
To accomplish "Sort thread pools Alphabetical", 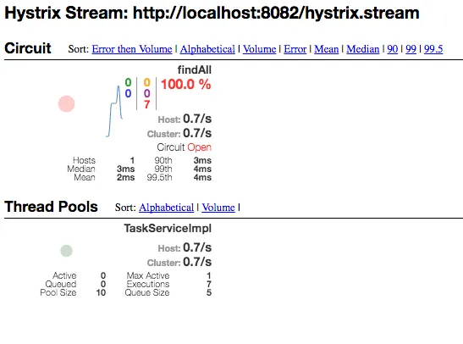I will click(x=166, y=208).
